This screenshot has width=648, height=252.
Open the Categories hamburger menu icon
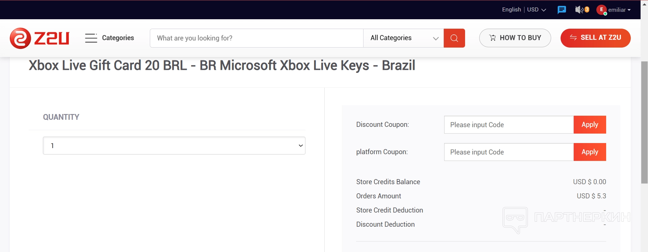91,38
